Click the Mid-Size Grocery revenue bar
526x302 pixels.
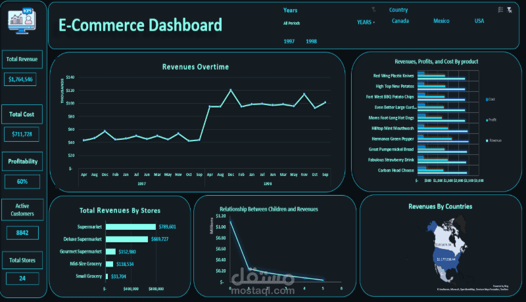tap(109, 264)
